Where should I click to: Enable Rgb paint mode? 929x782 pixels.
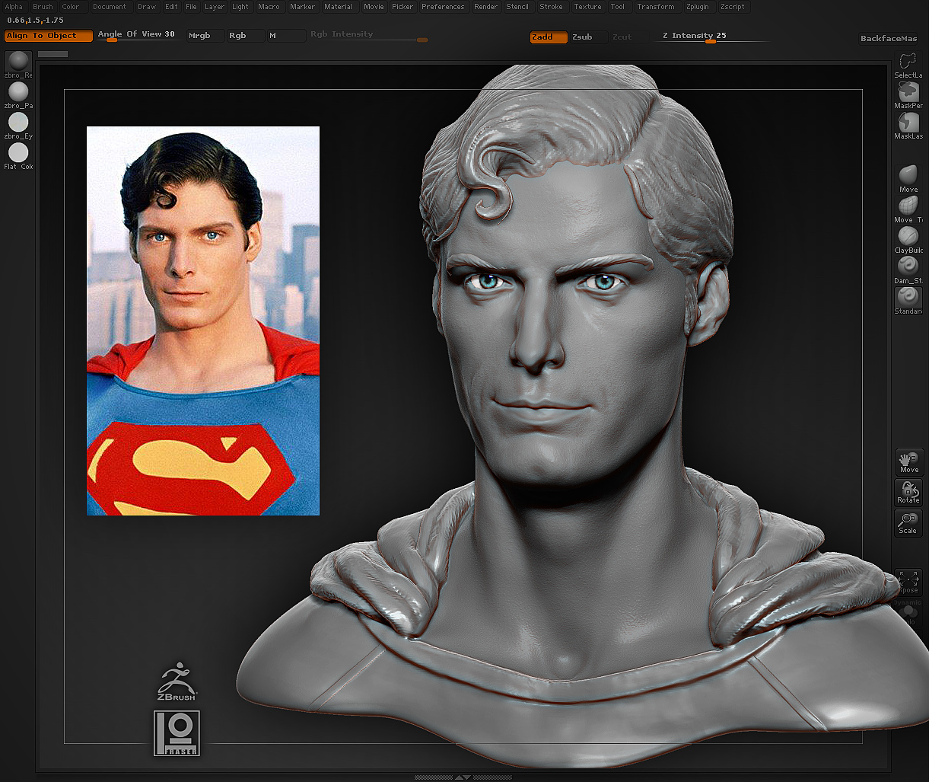click(245, 36)
